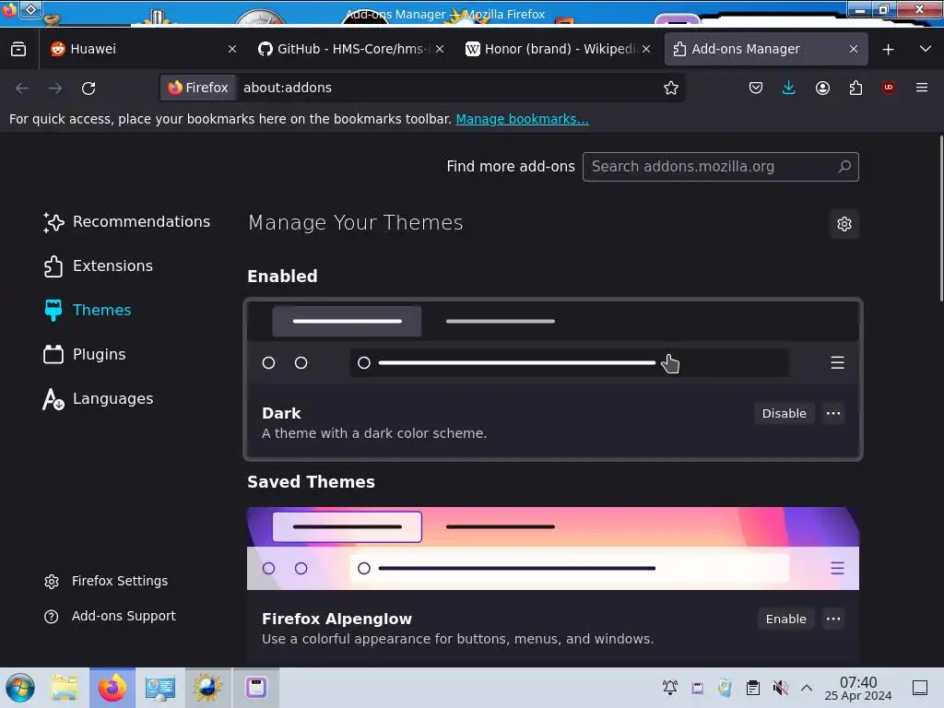The image size is (944, 708).
Task: Open the Windows Start button
Action: pyautogui.click(x=20, y=688)
